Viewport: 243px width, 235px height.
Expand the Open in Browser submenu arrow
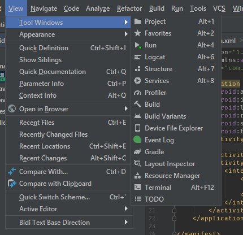[126, 108]
